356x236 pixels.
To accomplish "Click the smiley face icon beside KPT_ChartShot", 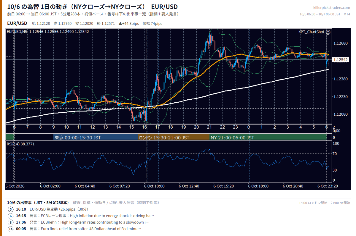I will pos(328,32).
